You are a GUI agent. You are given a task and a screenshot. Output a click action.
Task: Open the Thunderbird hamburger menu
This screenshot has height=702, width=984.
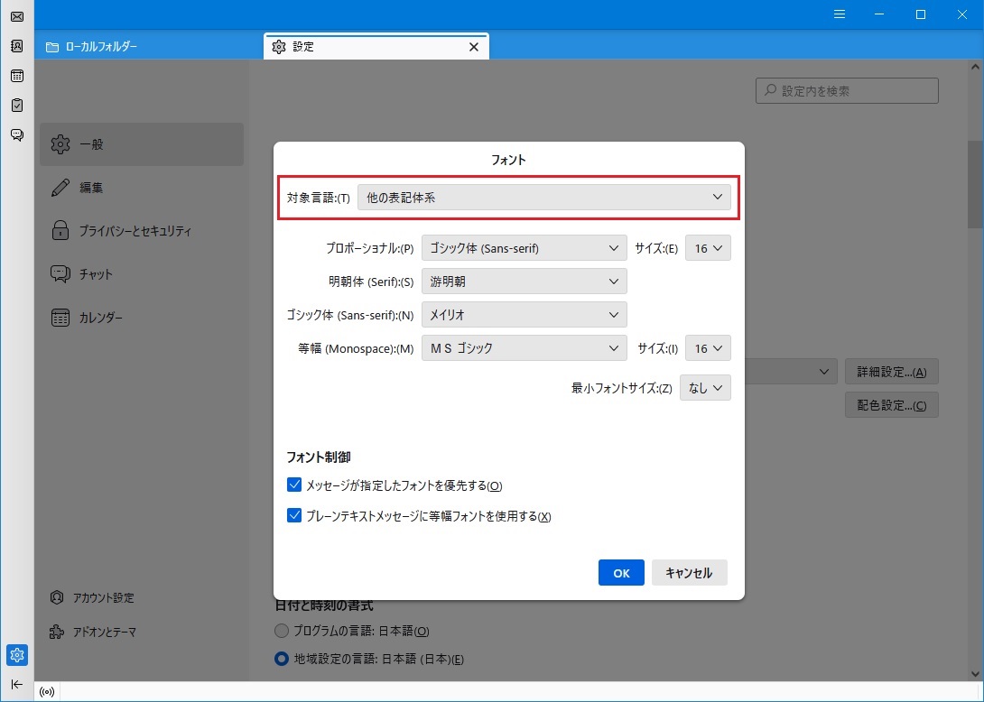pos(839,14)
